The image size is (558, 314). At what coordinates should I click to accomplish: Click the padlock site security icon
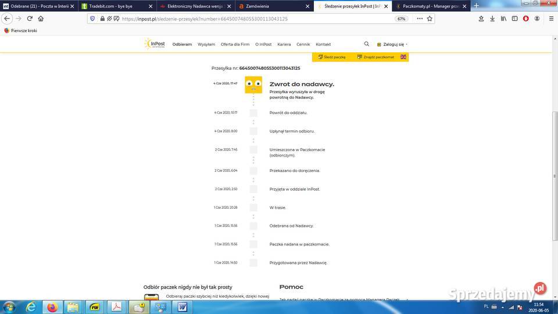(102, 19)
